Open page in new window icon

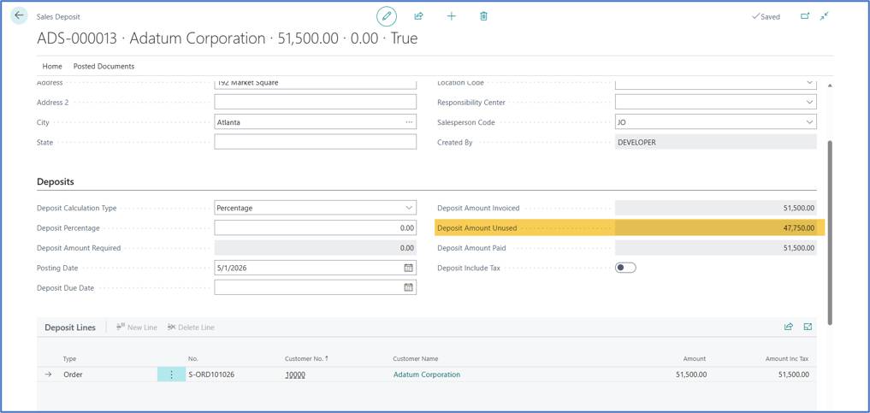click(x=805, y=16)
